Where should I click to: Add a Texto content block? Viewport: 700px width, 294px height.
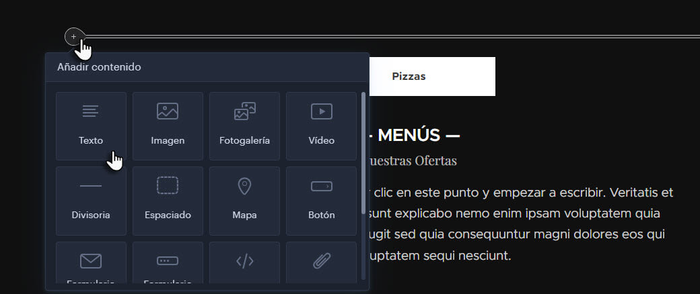pyautogui.click(x=91, y=126)
